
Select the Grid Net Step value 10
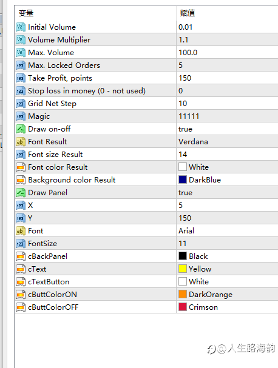click(x=183, y=104)
